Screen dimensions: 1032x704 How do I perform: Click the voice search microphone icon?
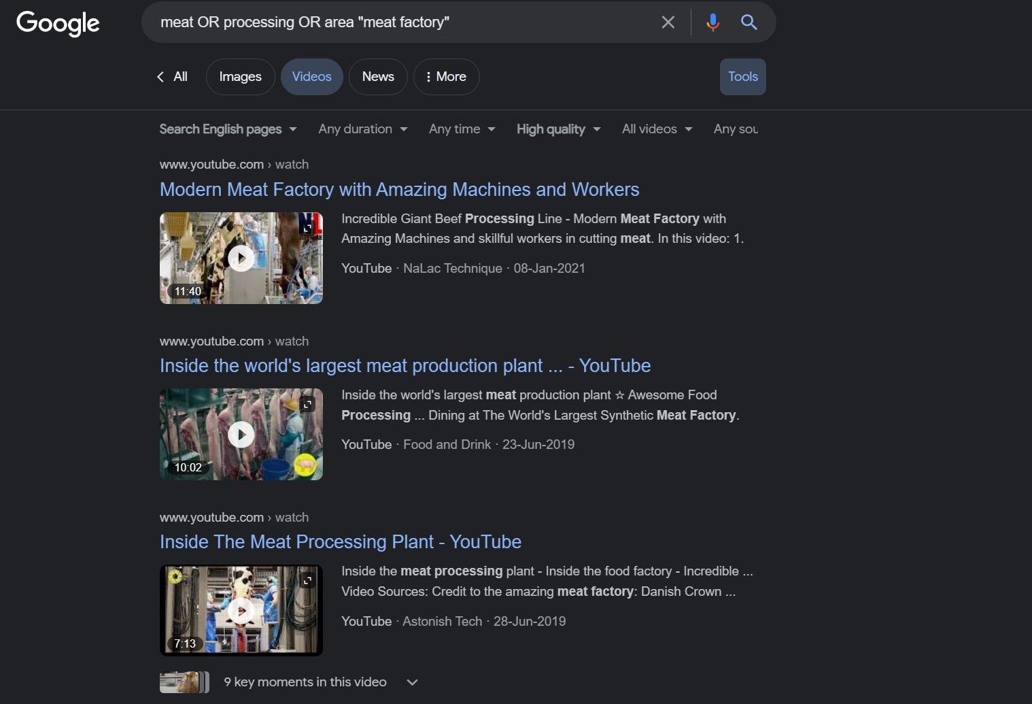[713, 22]
